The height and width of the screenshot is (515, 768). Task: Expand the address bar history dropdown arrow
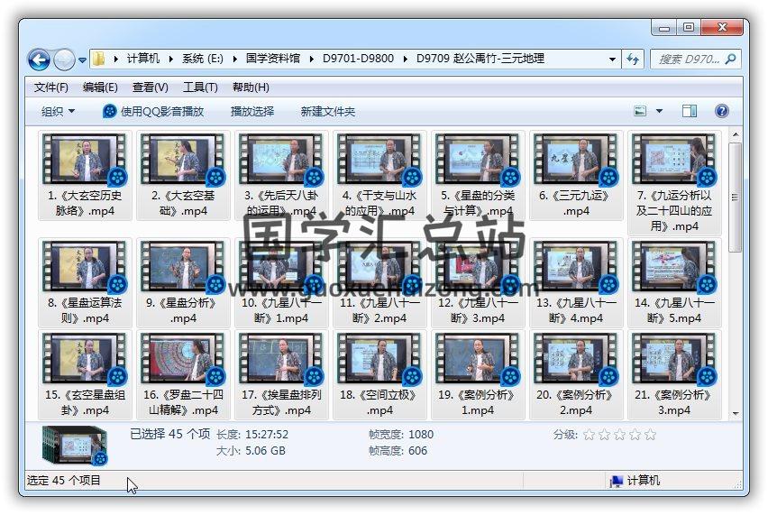click(x=613, y=59)
